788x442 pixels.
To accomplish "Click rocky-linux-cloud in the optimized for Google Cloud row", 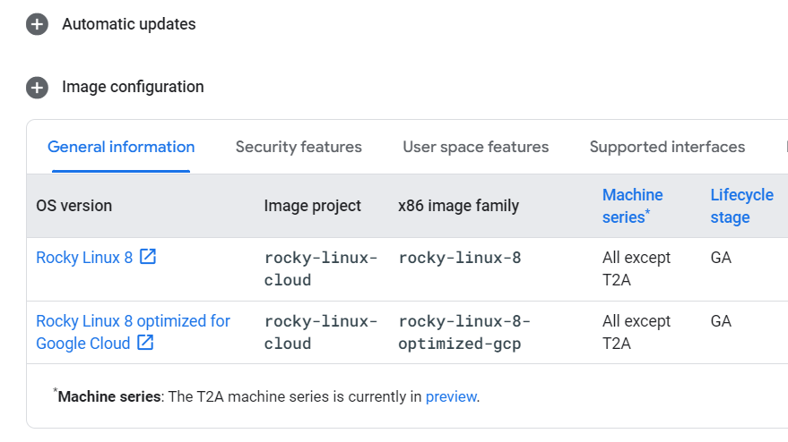I will tap(321, 333).
